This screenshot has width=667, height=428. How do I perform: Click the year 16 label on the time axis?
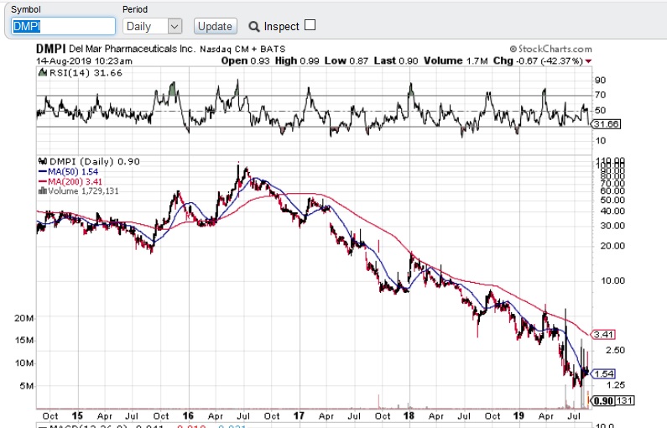(188, 415)
